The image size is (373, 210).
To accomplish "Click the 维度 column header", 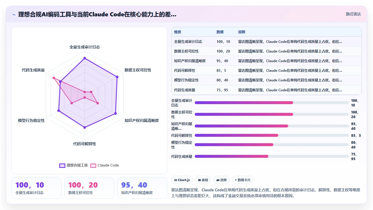I will [177, 32].
